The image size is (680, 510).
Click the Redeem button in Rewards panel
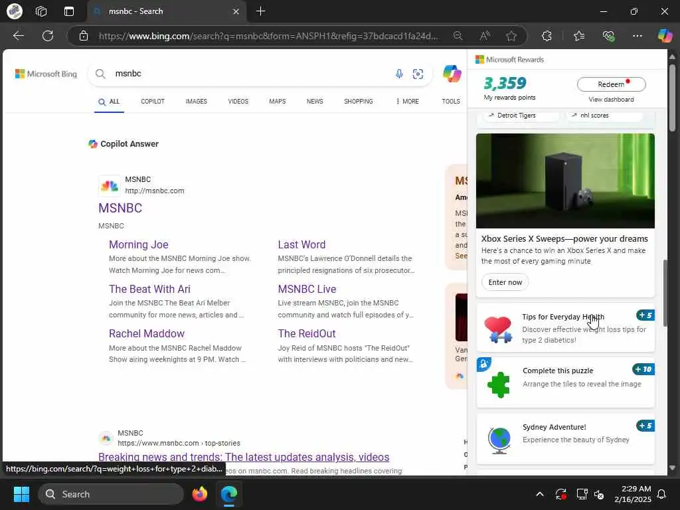point(611,84)
